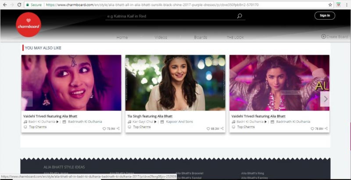The height and width of the screenshot is (180, 351).
Task: Open THE LOOK menu item
Action: coord(236,38)
